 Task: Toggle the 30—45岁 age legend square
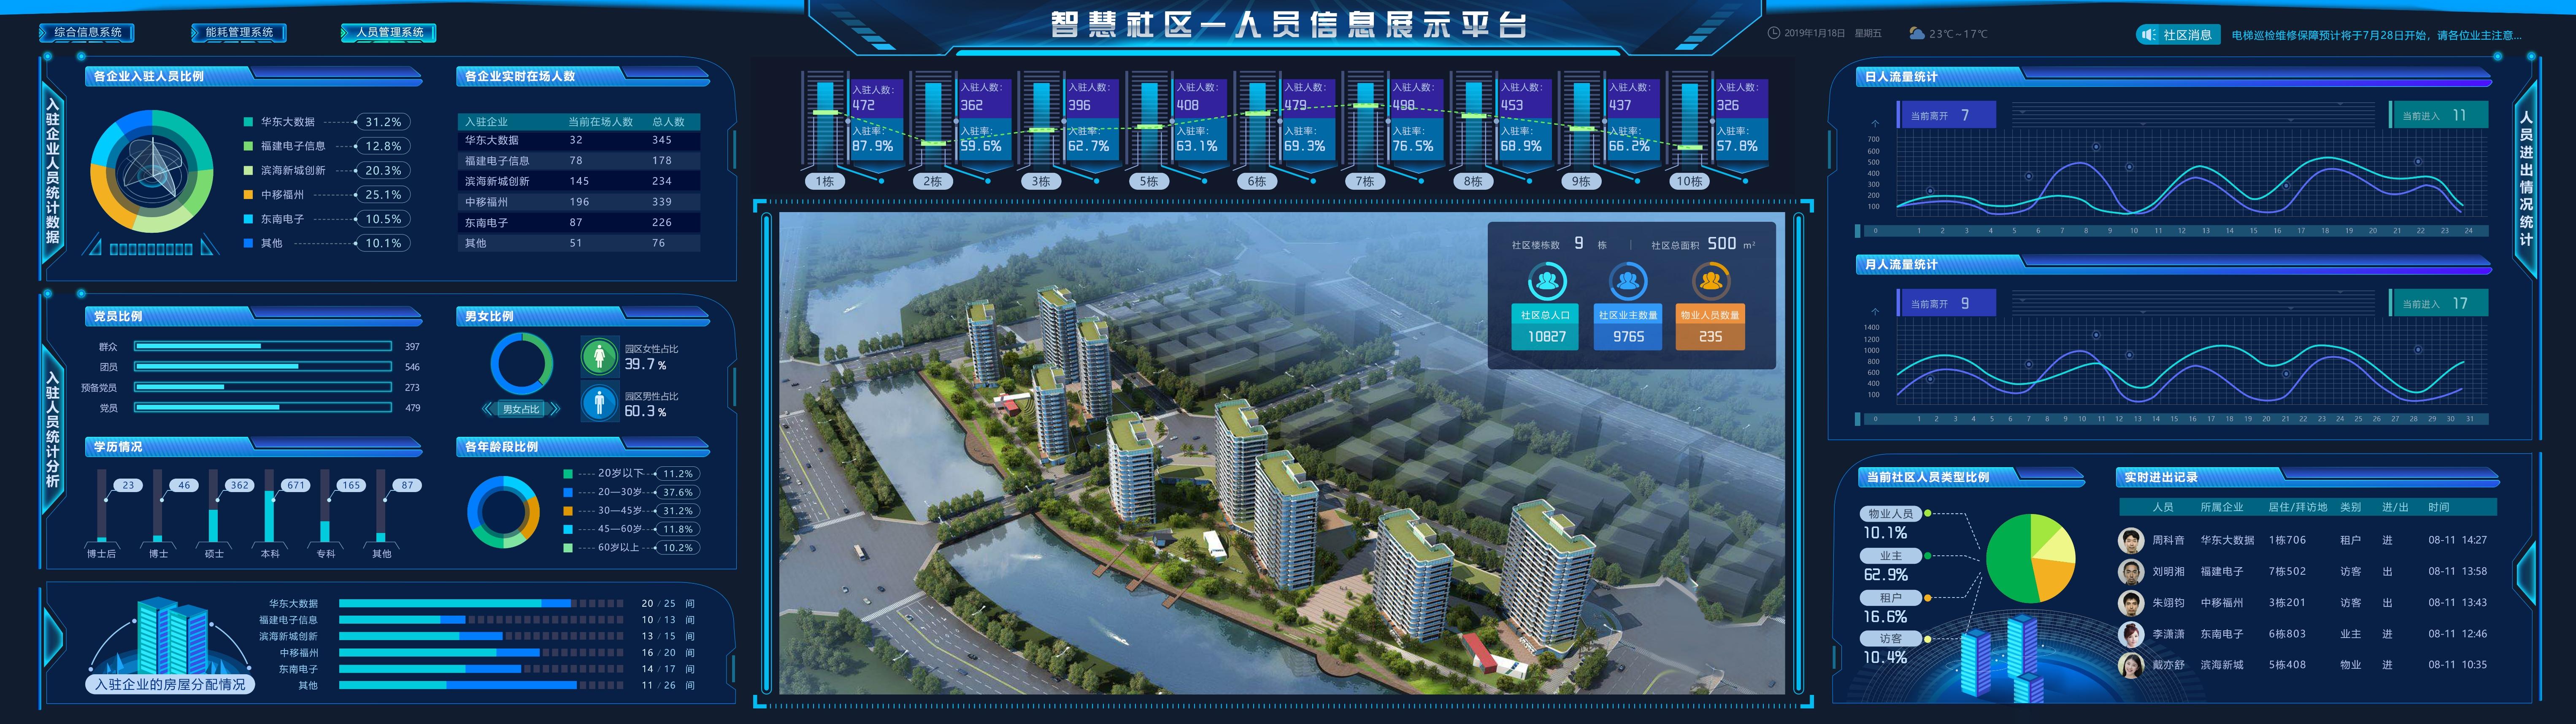point(568,511)
